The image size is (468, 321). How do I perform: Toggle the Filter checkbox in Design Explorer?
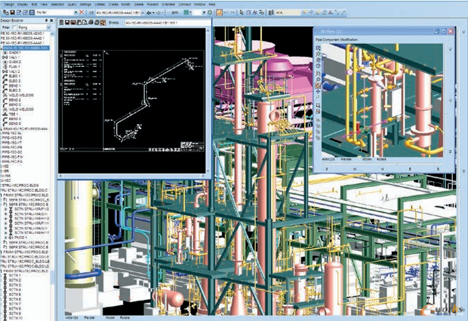coord(14,27)
